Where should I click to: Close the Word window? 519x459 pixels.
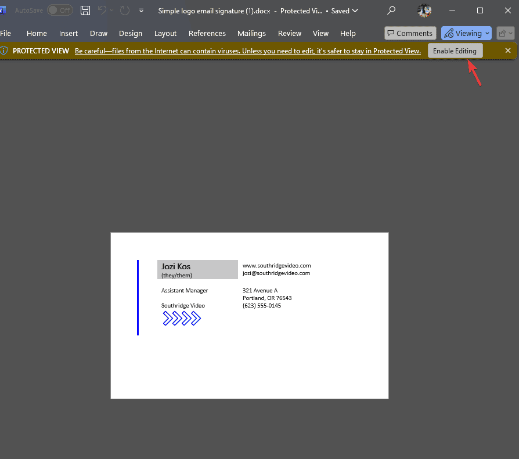pos(508,10)
